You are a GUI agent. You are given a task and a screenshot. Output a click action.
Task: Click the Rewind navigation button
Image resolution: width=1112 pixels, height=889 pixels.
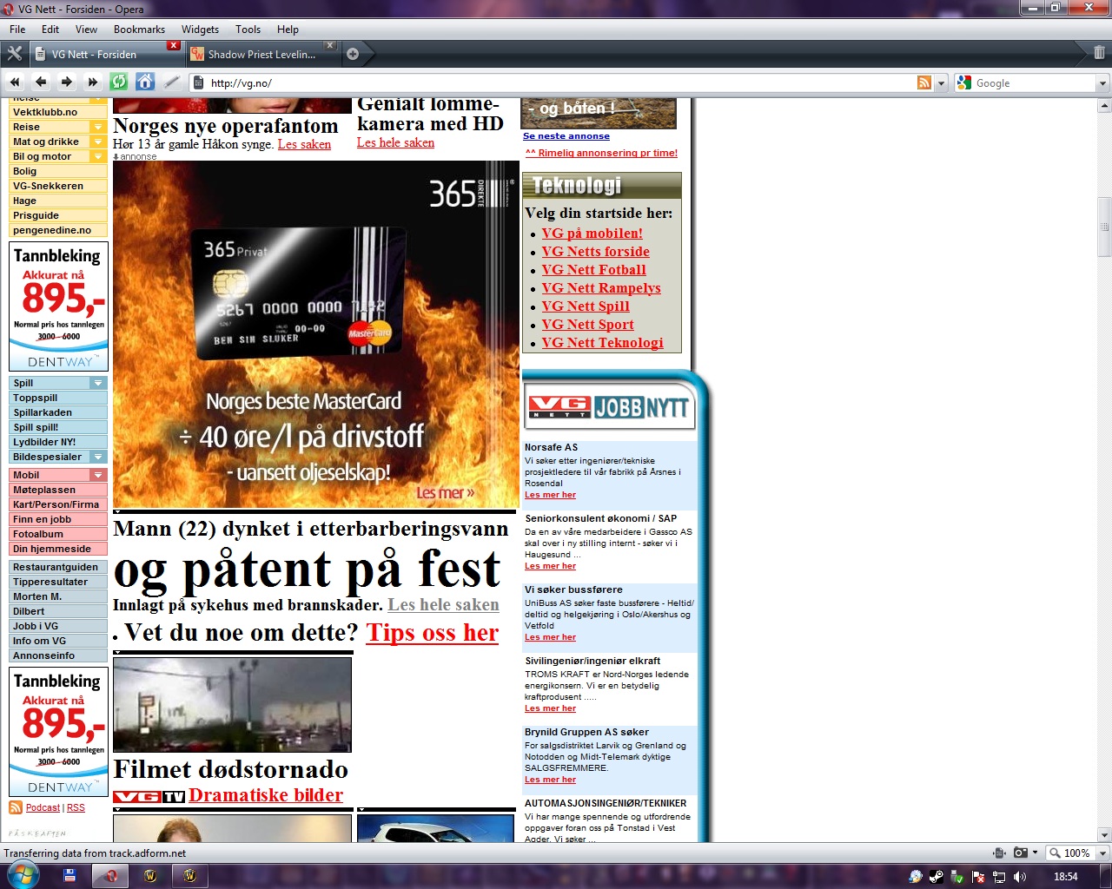pos(15,82)
